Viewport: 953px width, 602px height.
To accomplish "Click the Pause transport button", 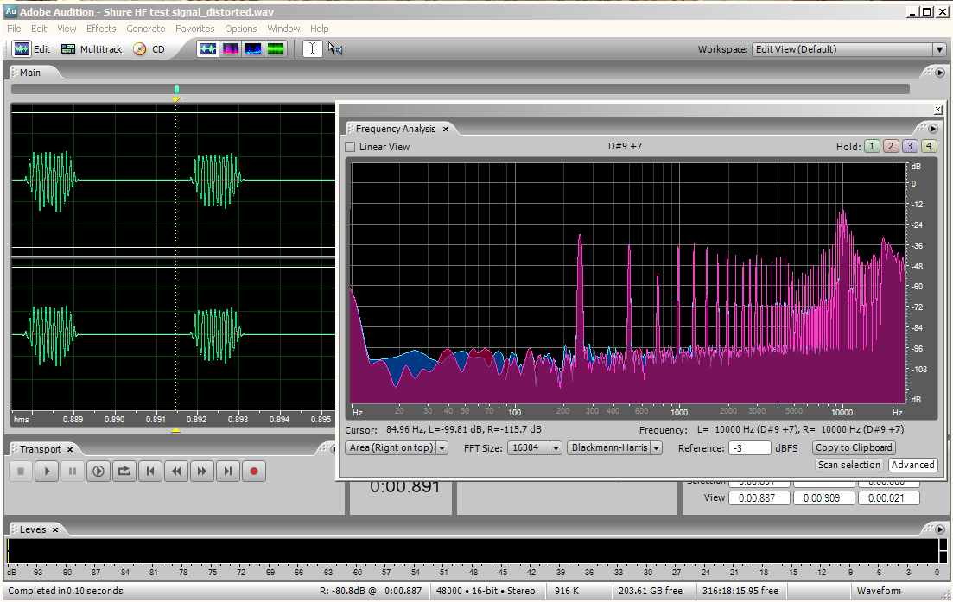I will pyautogui.click(x=73, y=471).
